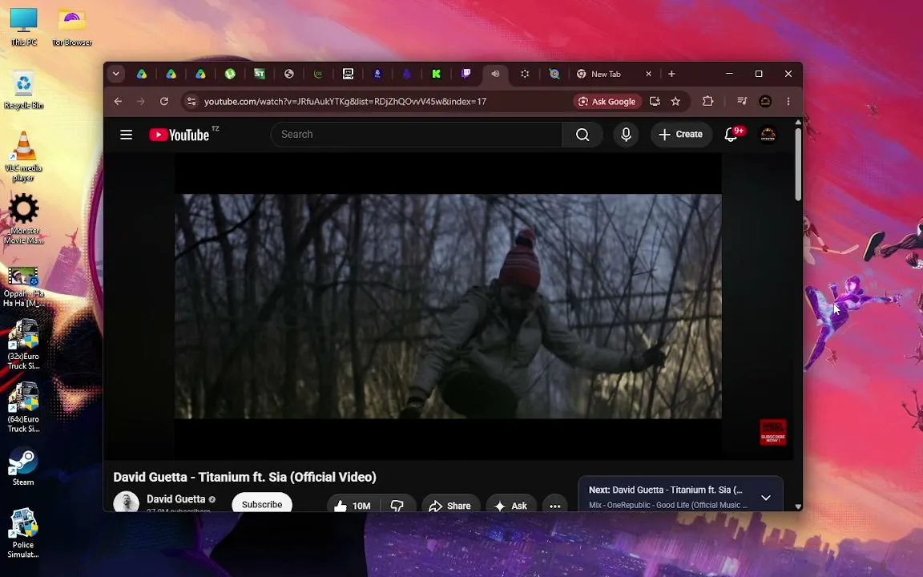923x577 pixels.
Task: Reload the page with the refresh icon
Action: pyautogui.click(x=164, y=101)
